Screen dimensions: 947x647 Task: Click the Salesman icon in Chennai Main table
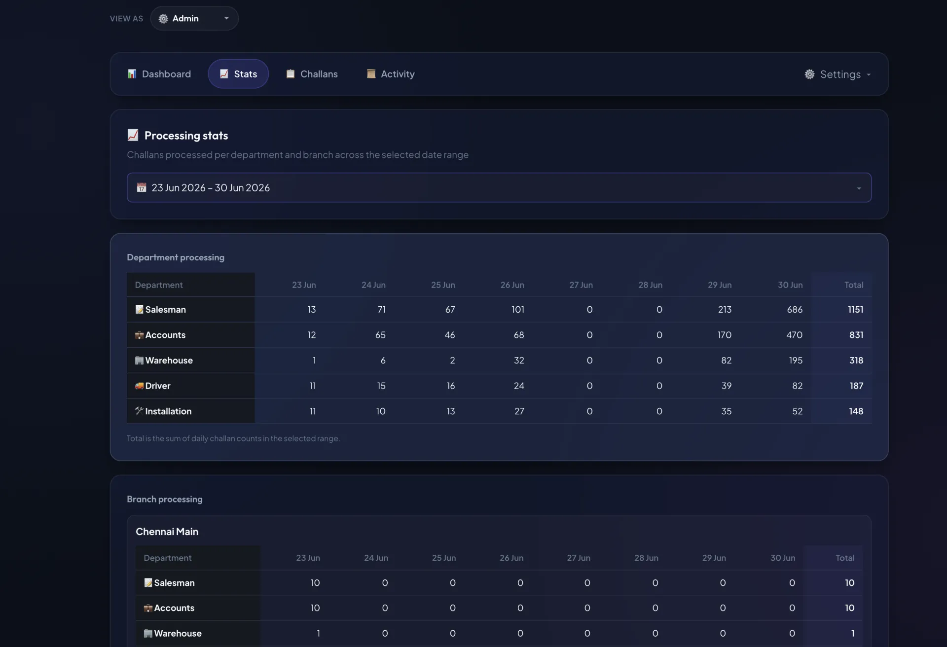tap(148, 582)
